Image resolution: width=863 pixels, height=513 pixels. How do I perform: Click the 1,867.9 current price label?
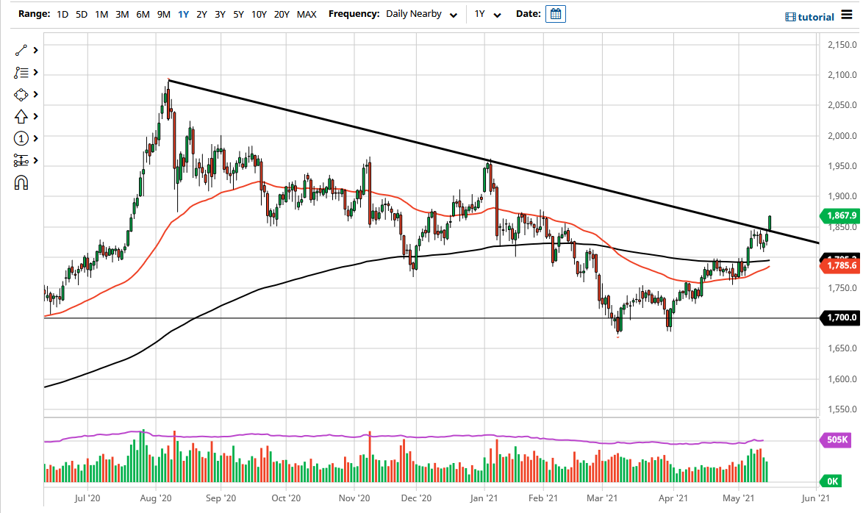tap(840, 216)
